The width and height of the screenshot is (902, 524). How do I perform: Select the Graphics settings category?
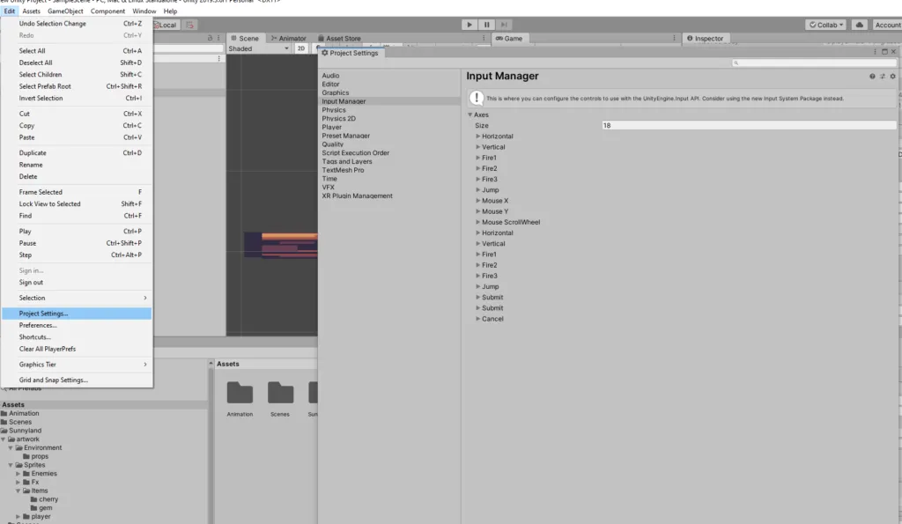pos(336,92)
